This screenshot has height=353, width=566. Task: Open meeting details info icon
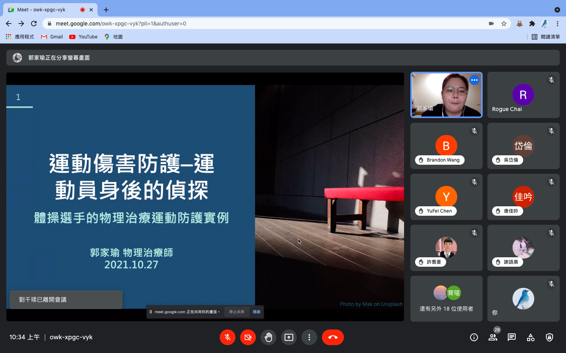[474, 337]
